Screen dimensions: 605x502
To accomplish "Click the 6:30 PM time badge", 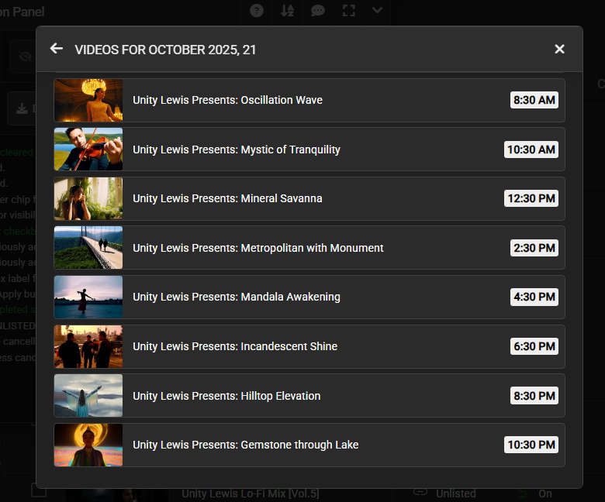I will [x=534, y=346].
